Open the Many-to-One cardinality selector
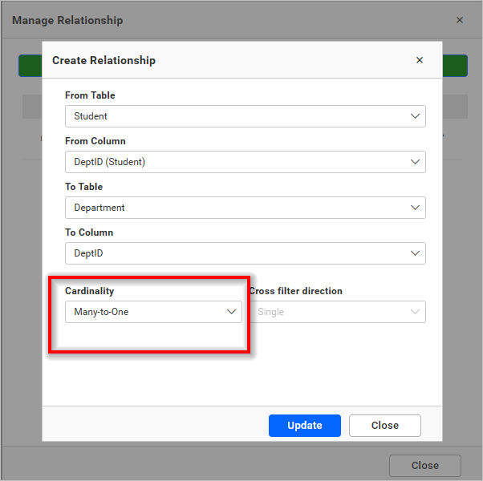The height and width of the screenshot is (481, 483). [x=144, y=312]
